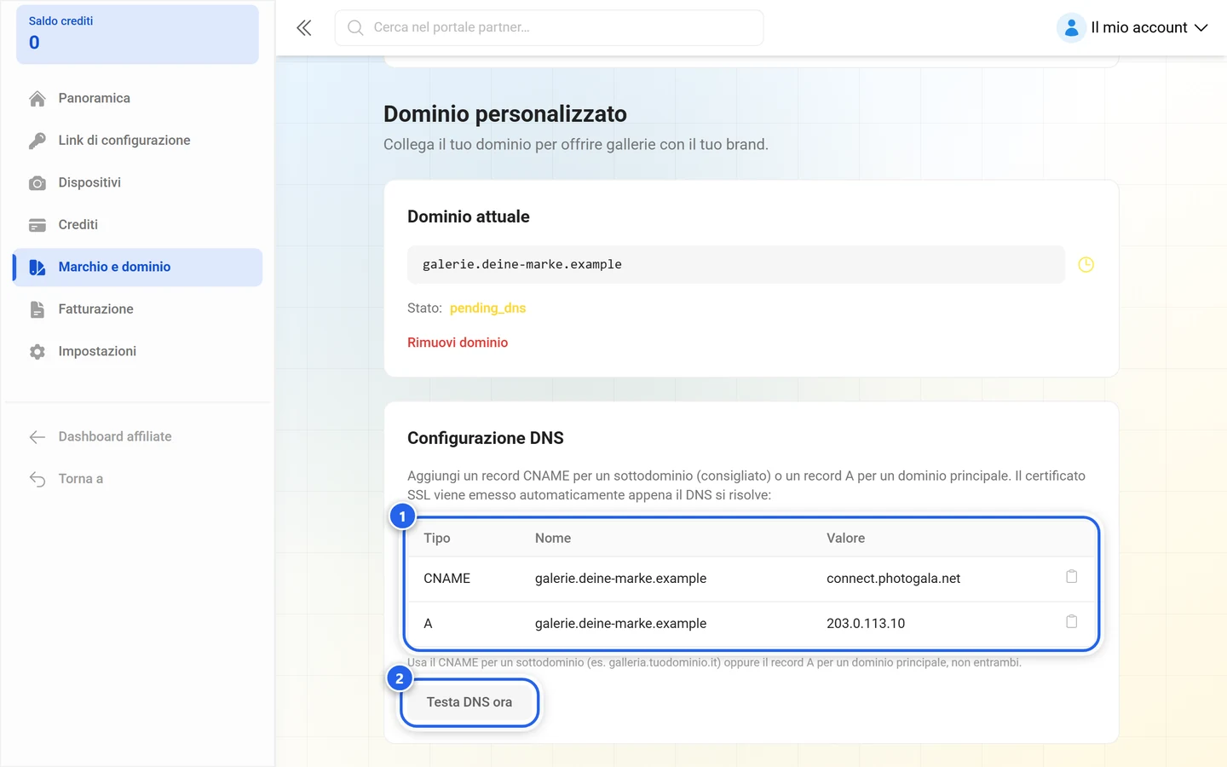
Task: Click the A row name galerie.deine-marke.example
Action: click(620, 624)
